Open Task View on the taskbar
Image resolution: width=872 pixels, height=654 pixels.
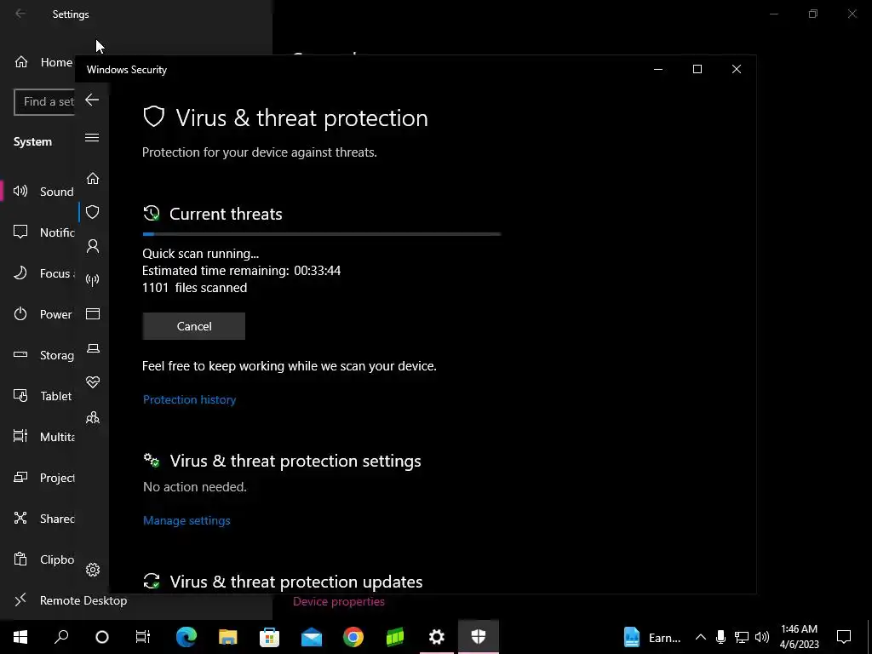point(143,637)
